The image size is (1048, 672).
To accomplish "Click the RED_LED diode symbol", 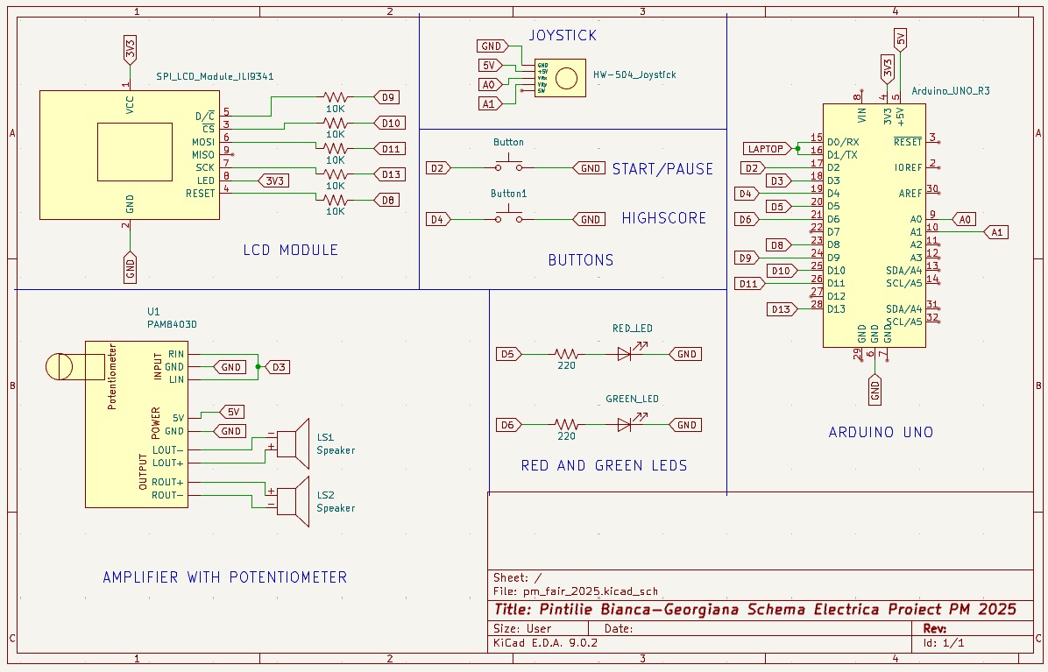I will tap(625, 354).
